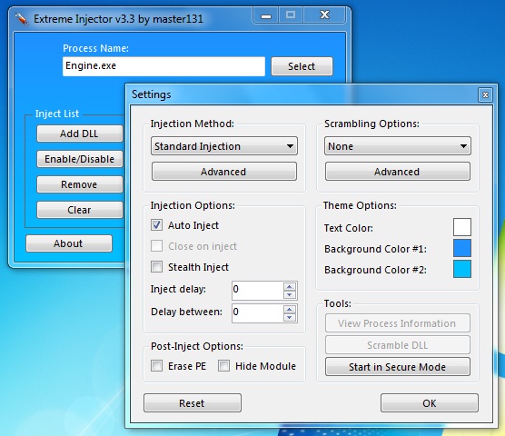This screenshot has height=436, width=505.
Task: Close the Extreme Injector main window
Action: point(324,15)
